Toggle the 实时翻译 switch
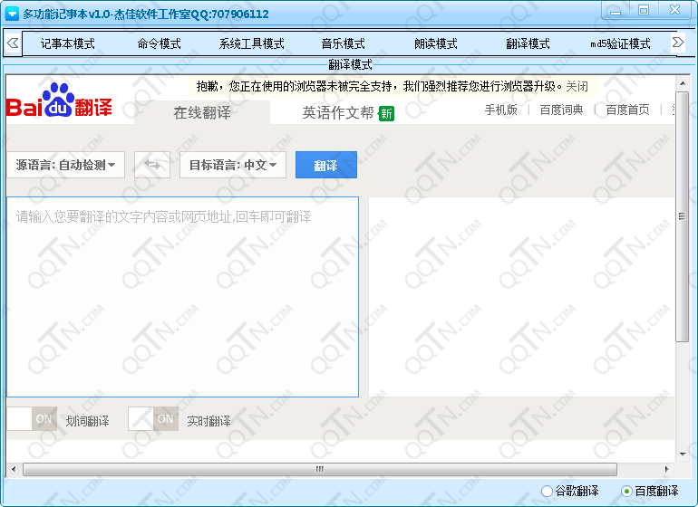Image resolution: width=698 pixels, height=507 pixels. point(152,419)
